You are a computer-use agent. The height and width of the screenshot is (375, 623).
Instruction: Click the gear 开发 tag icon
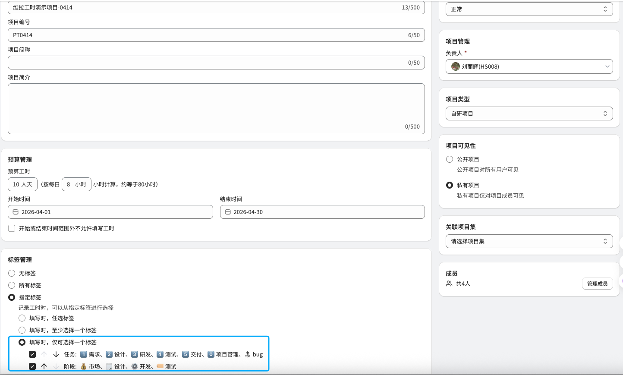pyautogui.click(x=135, y=366)
